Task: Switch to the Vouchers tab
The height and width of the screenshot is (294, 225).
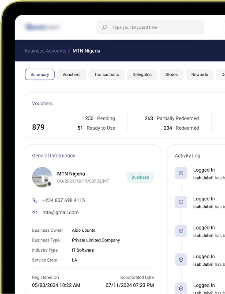Action: pos(71,75)
